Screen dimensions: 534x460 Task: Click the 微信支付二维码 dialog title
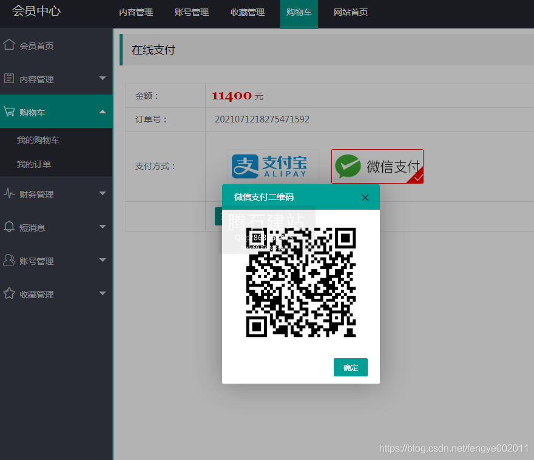pos(264,197)
